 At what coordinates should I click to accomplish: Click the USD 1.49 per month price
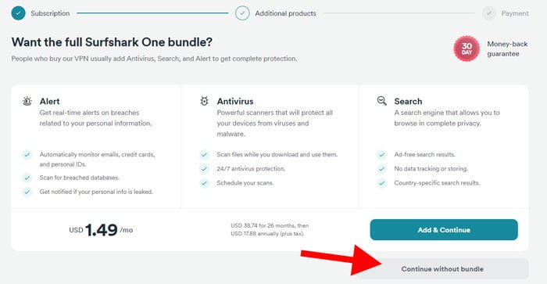(101, 230)
